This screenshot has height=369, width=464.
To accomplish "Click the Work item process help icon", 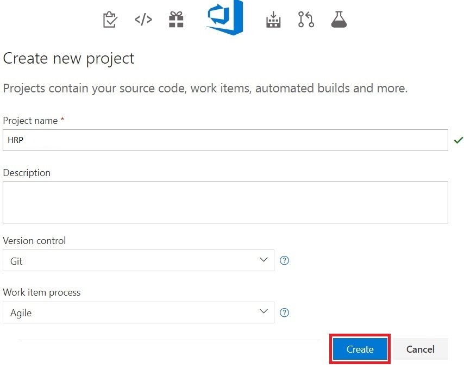I will (284, 312).
